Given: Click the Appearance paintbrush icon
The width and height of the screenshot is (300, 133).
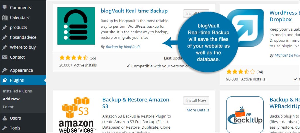Looking at the screenshot, I should click(4, 70).
